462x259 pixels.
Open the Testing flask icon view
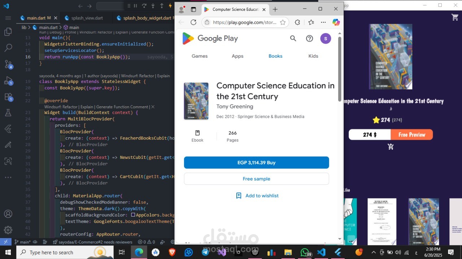coord(8,113)
